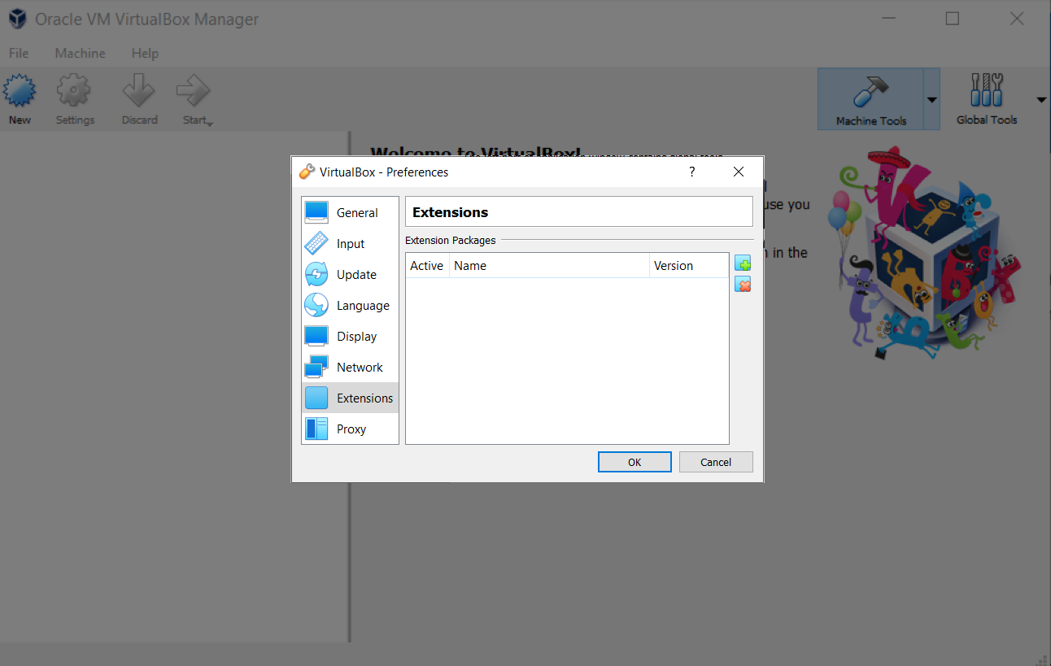Open the Display preferences section
The width and height of the screenshot is (1051, 666).
coord(350,337)
